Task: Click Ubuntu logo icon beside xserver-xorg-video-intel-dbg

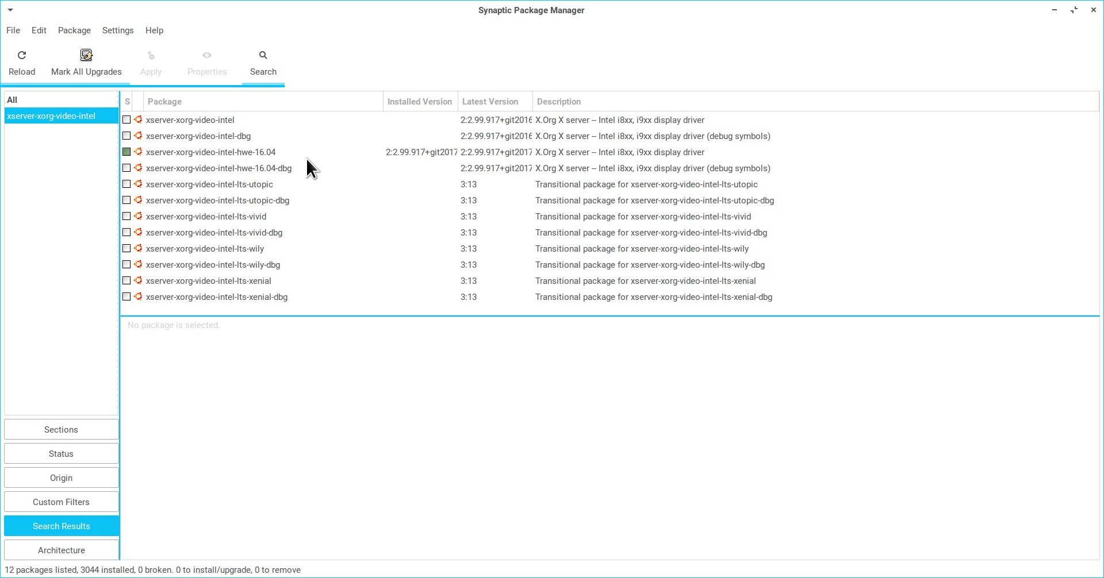Action: point(138,136)
